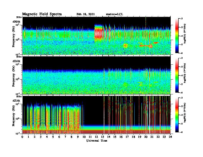The image size is (203, 157).
Task: Click the dZ/dt panel color scale bar
Action: tap(177, 115)
